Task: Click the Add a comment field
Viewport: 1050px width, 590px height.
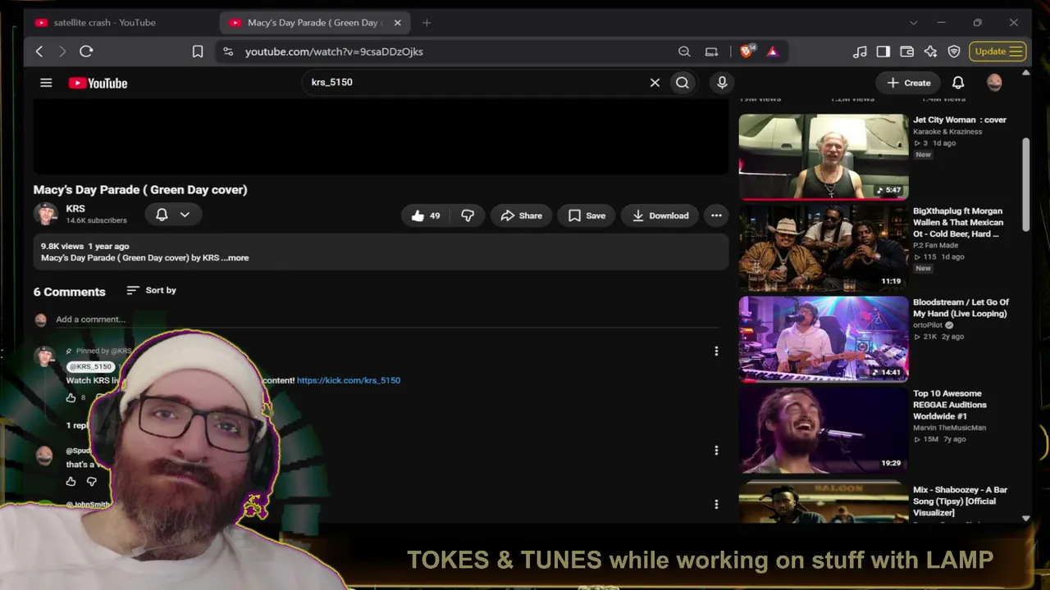Action: 387,320
